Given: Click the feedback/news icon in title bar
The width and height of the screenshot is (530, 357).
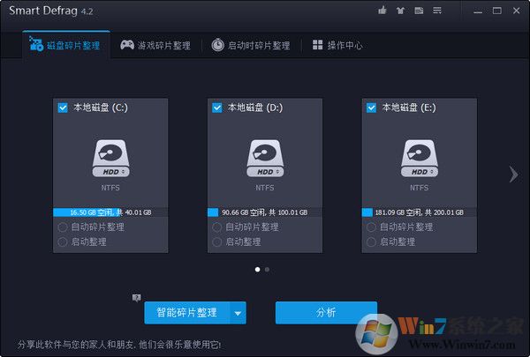Looking at the screenshot, I should tap(419, 11).
